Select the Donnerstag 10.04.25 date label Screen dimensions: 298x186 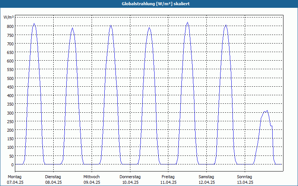pyautogui.click(x=130, y=180)
